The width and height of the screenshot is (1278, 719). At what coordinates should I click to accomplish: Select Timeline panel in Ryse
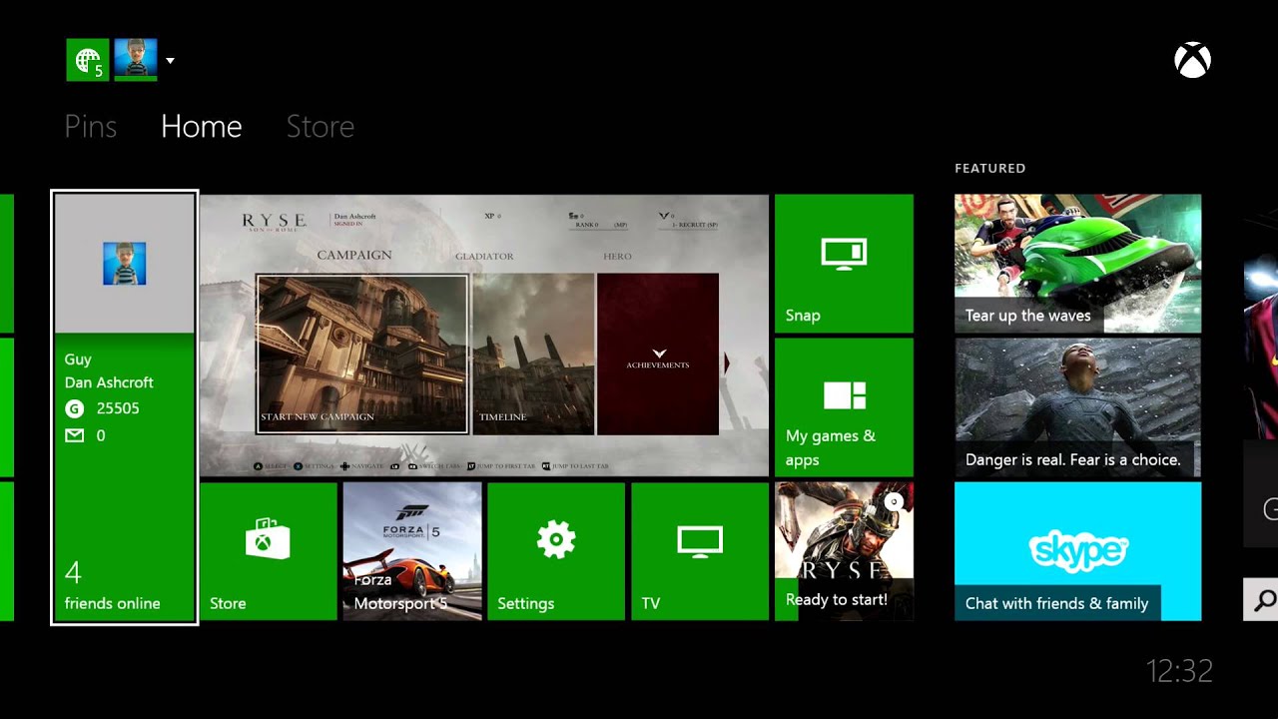click(x=533, y=355)
